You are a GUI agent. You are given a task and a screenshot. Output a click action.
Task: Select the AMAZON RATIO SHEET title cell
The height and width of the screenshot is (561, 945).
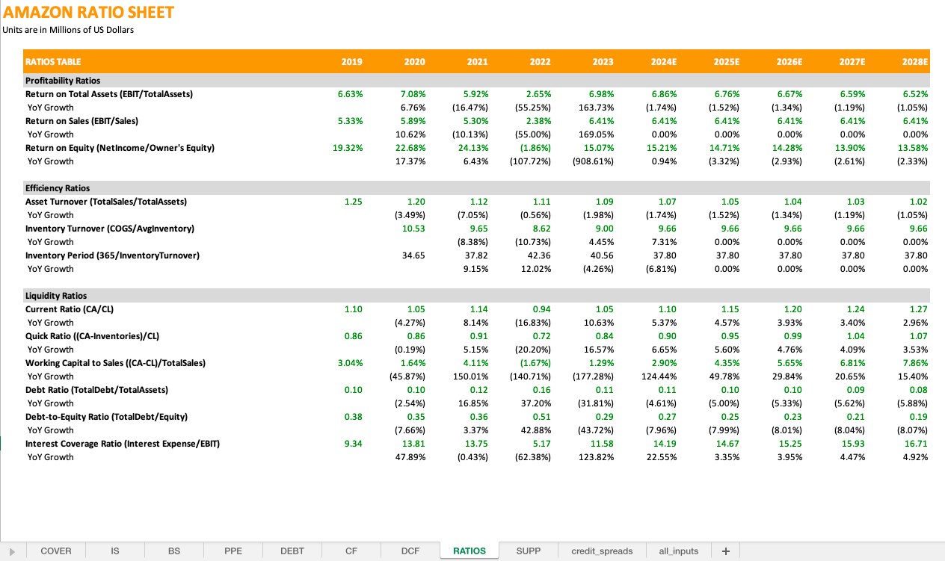[89, 12]
